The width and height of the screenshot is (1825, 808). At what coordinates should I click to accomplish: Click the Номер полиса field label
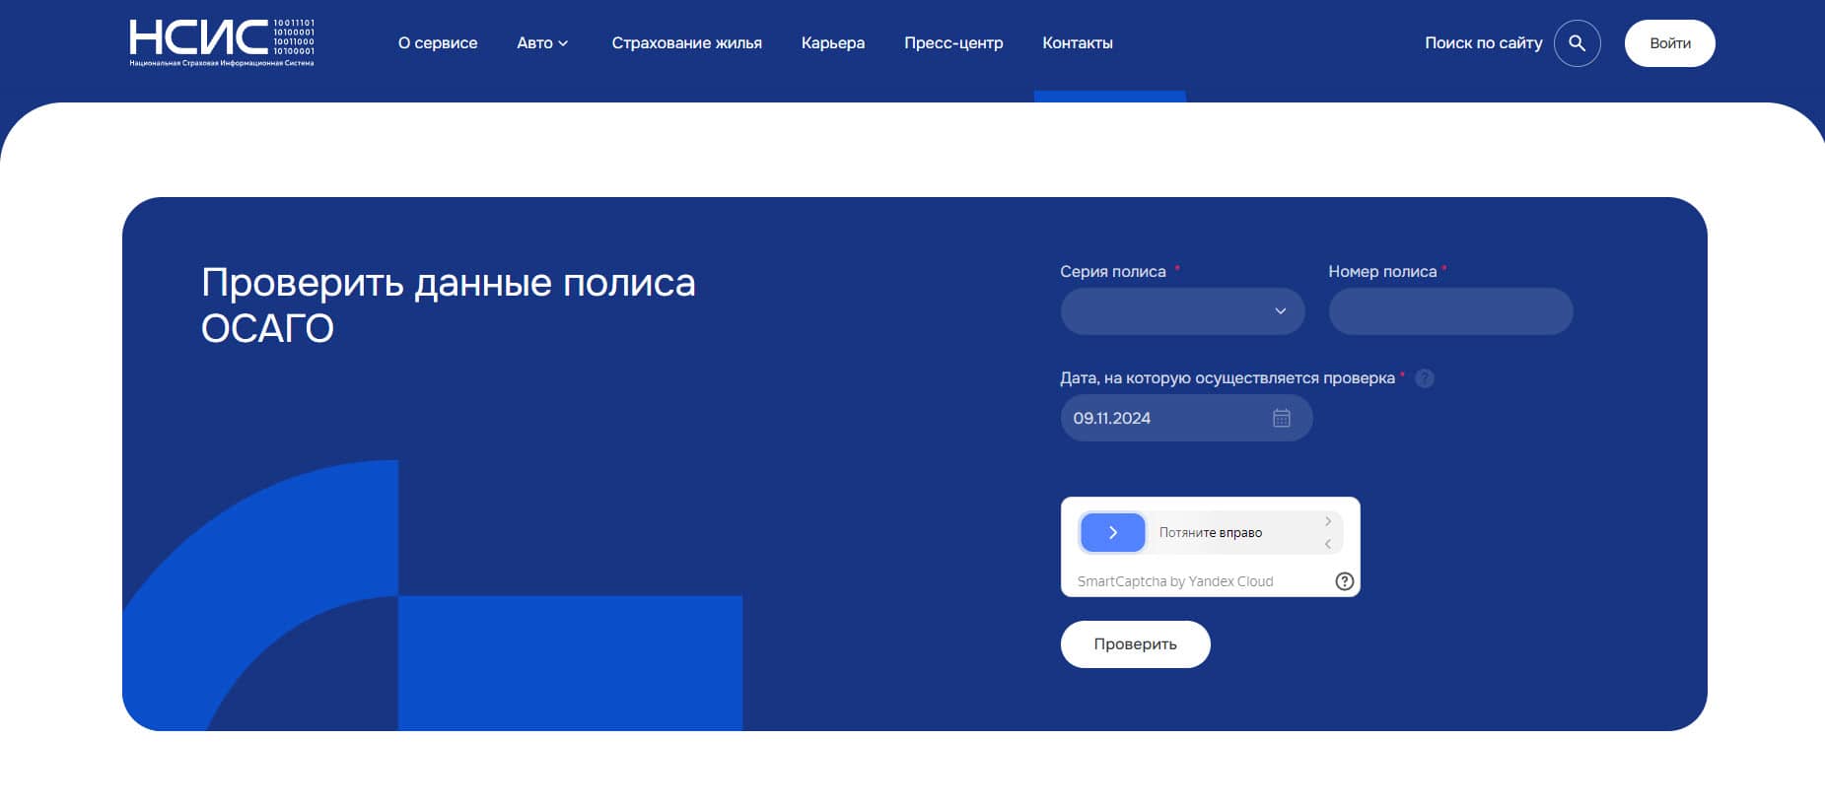point(1382,272)
